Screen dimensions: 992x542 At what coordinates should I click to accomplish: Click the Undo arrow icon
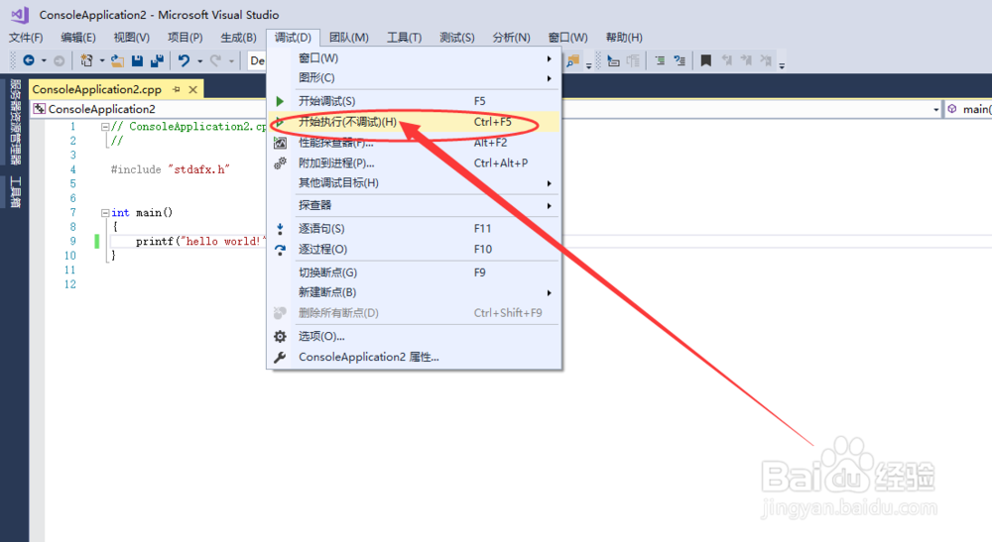click(x=184, y=60)
